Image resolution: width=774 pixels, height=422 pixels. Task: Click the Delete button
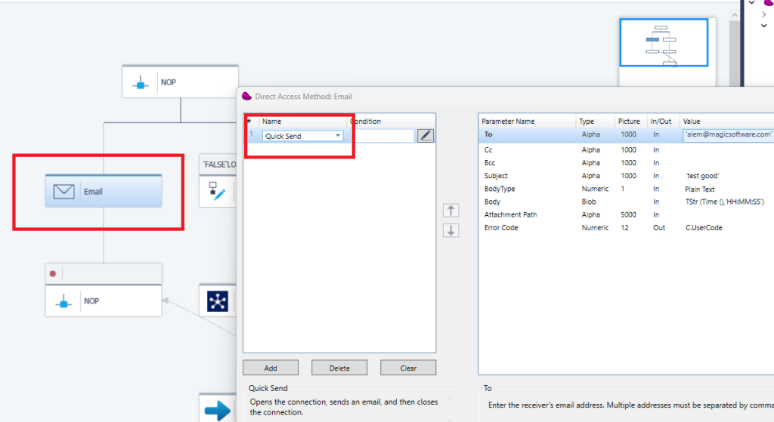pyautogui.click(x=339, y=368)
